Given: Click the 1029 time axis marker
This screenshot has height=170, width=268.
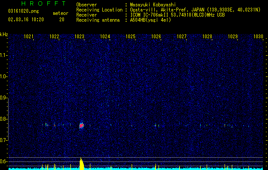Looking at the screenshot, I should tap(233, 37).
